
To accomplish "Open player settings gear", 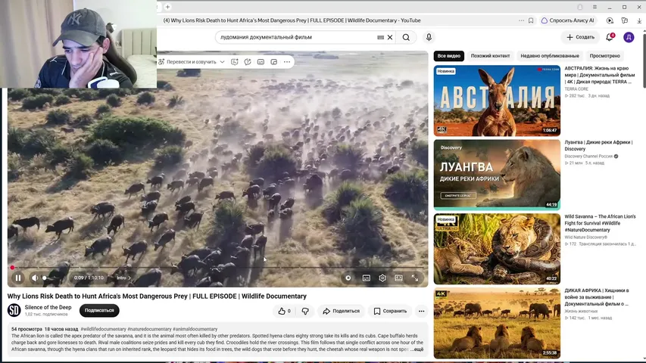I will pos(382,278).
